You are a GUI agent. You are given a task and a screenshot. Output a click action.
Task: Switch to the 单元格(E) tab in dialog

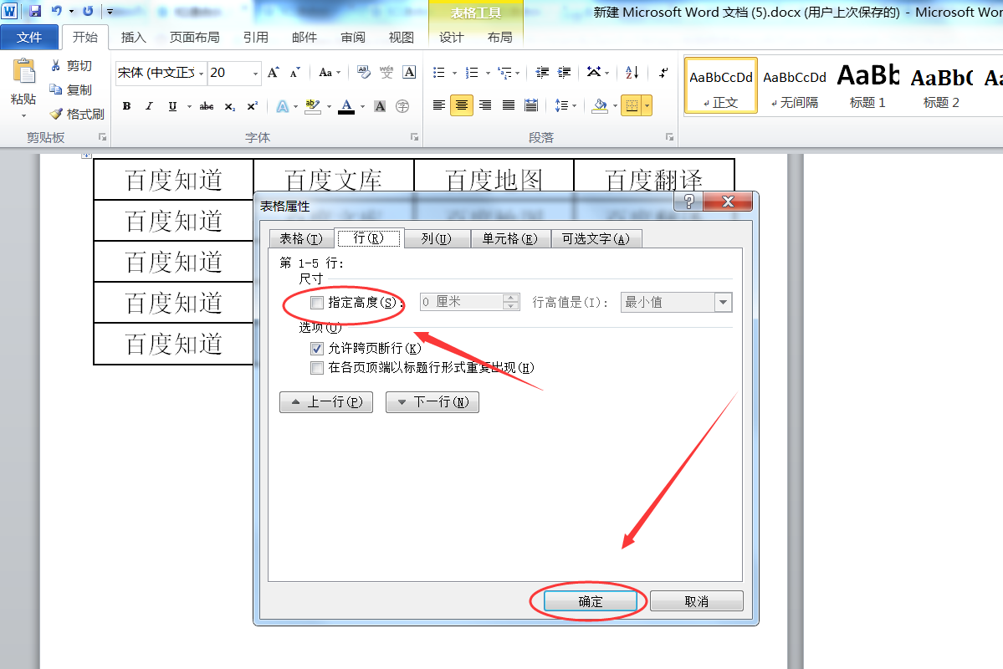pyautogui.click(x=509, y=238)
